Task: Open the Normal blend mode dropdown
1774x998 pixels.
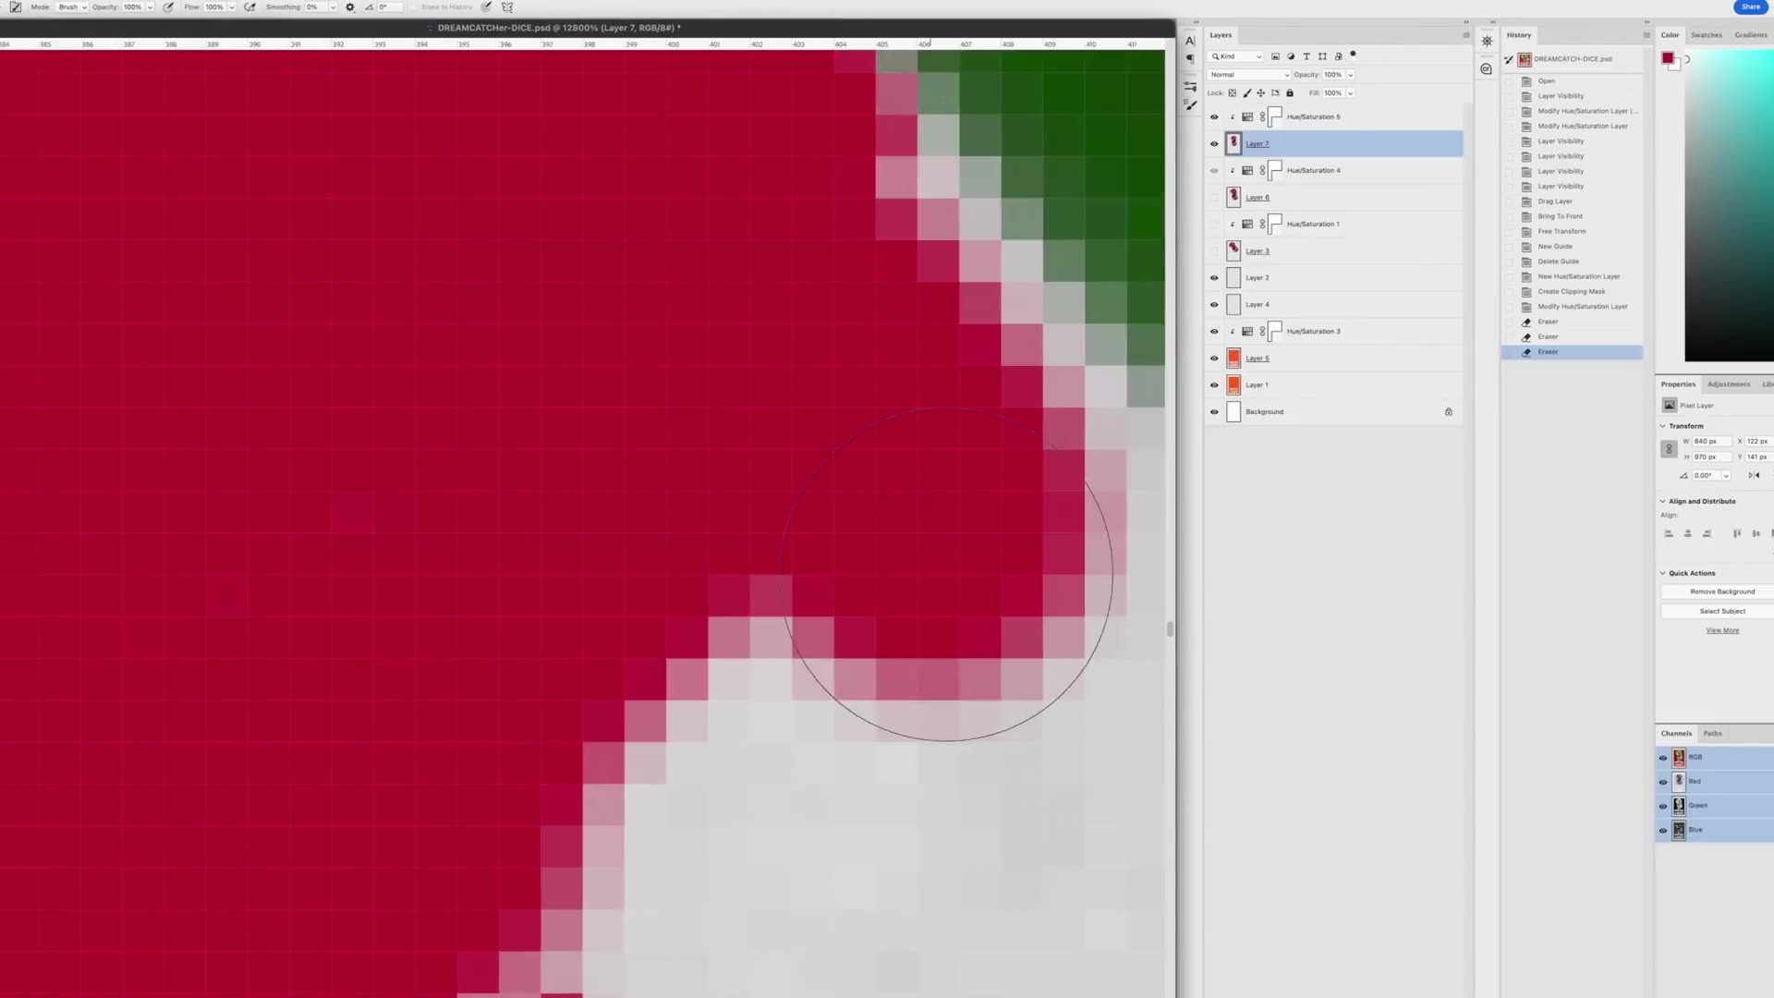Action: click(x=1249, y=75)
